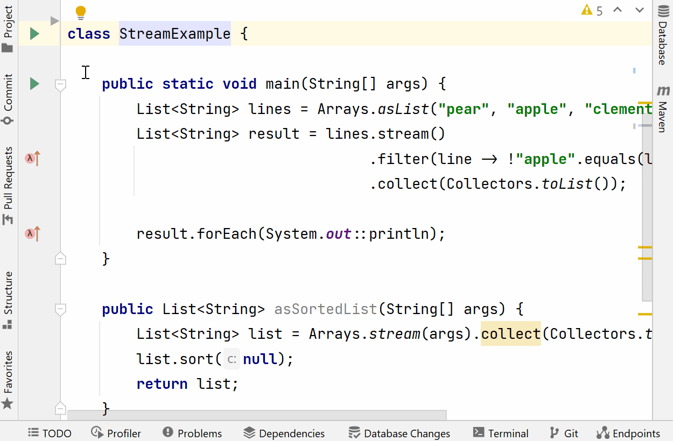The height and width of the screenshot is (441, 673).
Task: Click the highlighted collect method call
Action: (x=511, y=334)
